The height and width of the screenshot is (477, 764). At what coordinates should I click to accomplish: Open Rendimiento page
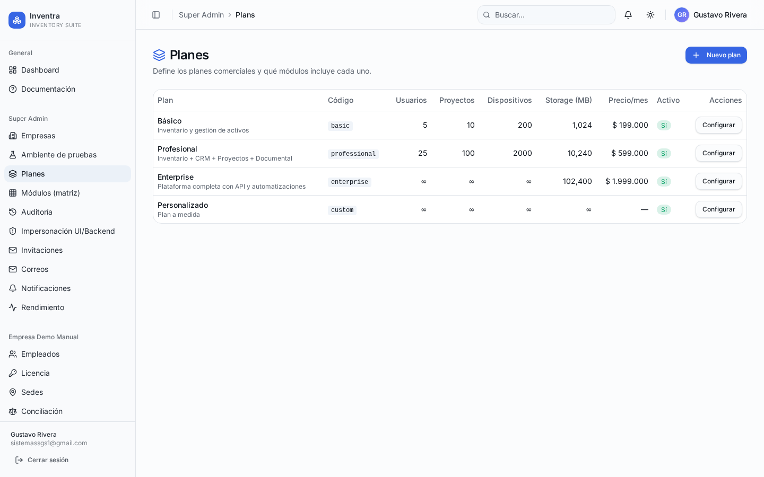tap(67, 307)
